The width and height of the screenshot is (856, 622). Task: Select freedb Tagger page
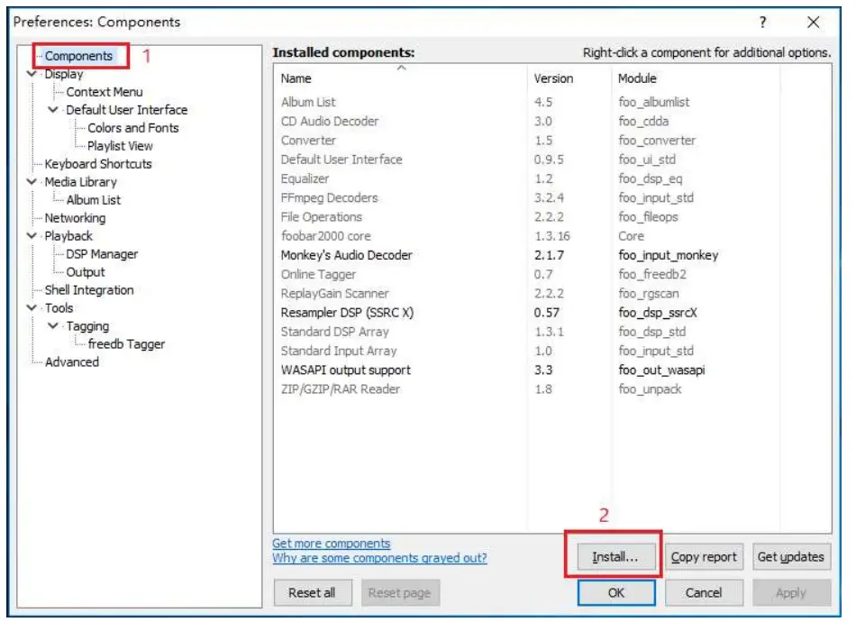[x=126, y=344]
